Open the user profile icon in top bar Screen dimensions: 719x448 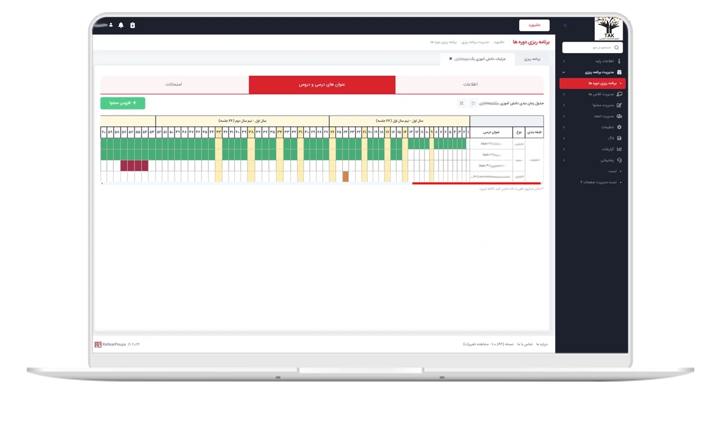tap(111, 25)
